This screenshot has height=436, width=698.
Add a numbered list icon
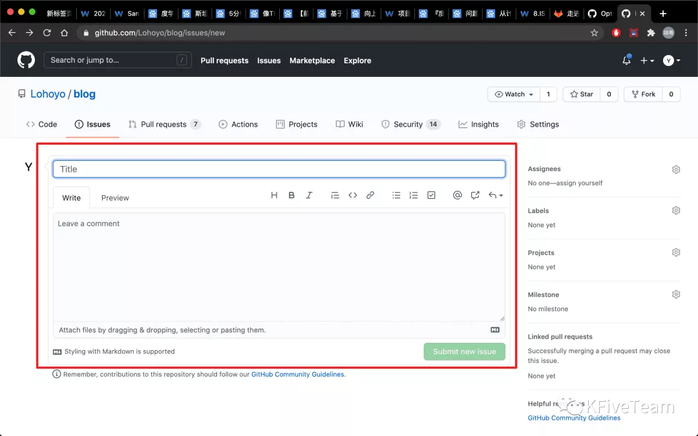pos(414,195)
